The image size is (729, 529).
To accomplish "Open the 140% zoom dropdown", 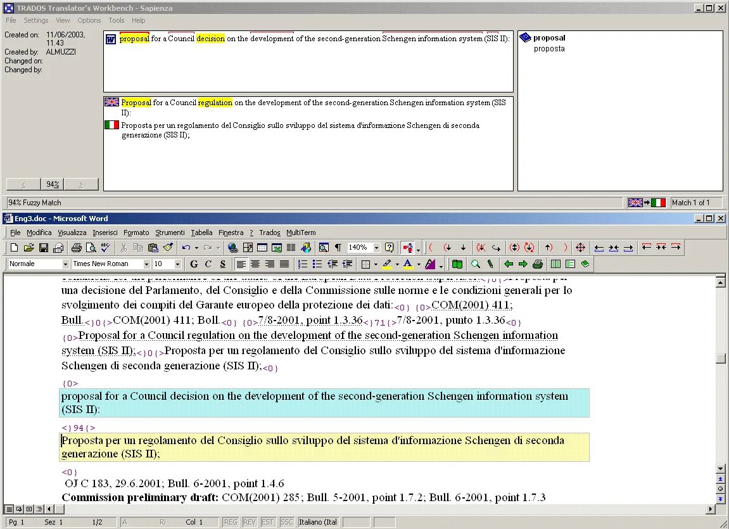I will click(x=377, y=248).
